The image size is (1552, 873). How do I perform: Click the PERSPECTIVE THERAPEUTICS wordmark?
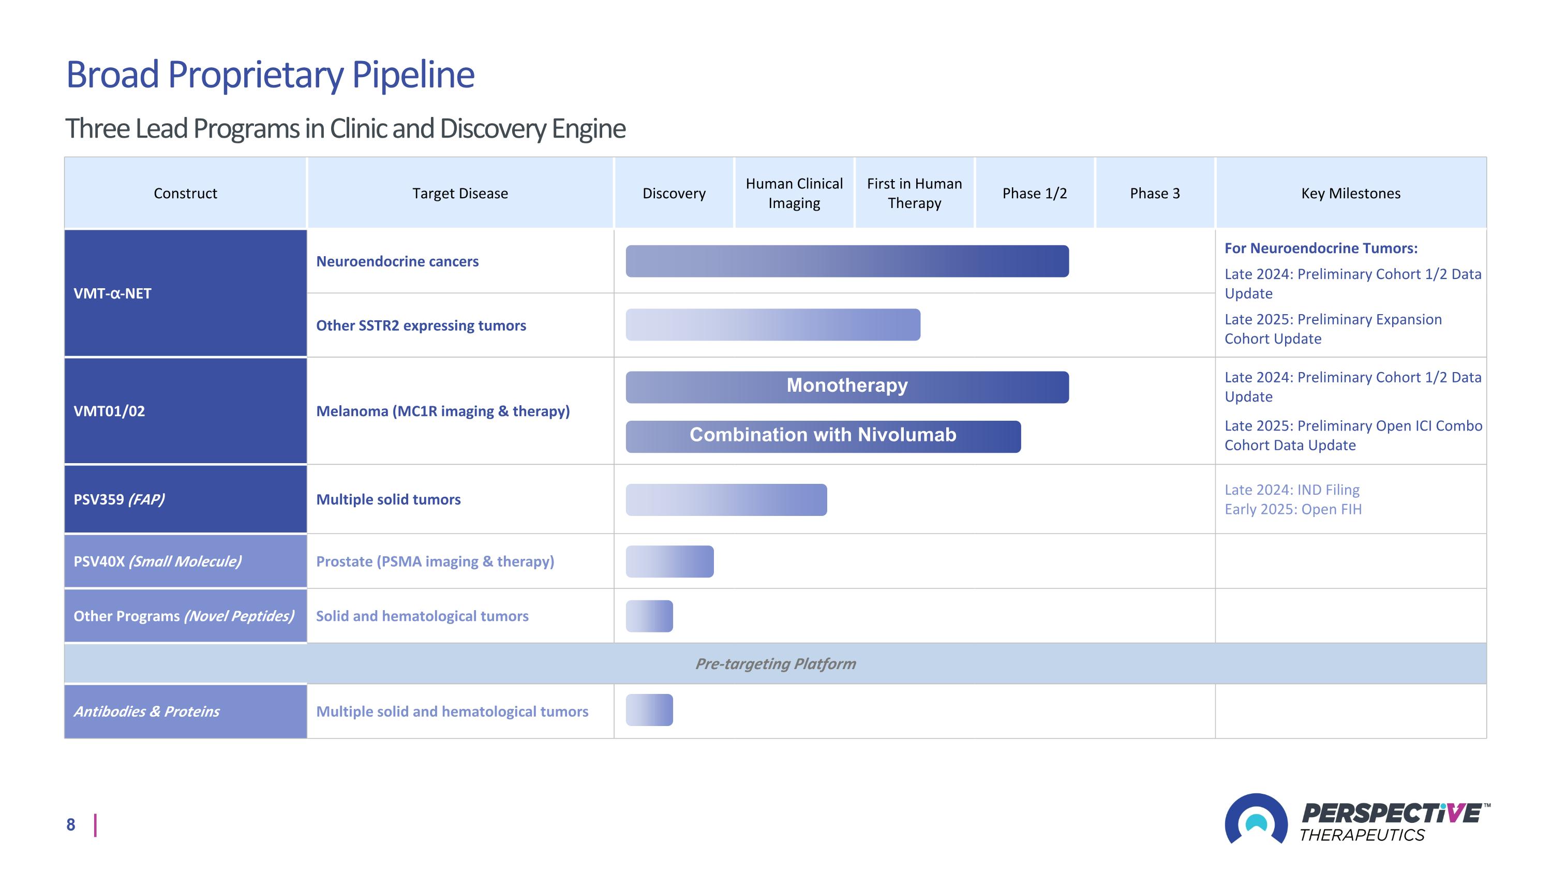[x=1394, y=822]
